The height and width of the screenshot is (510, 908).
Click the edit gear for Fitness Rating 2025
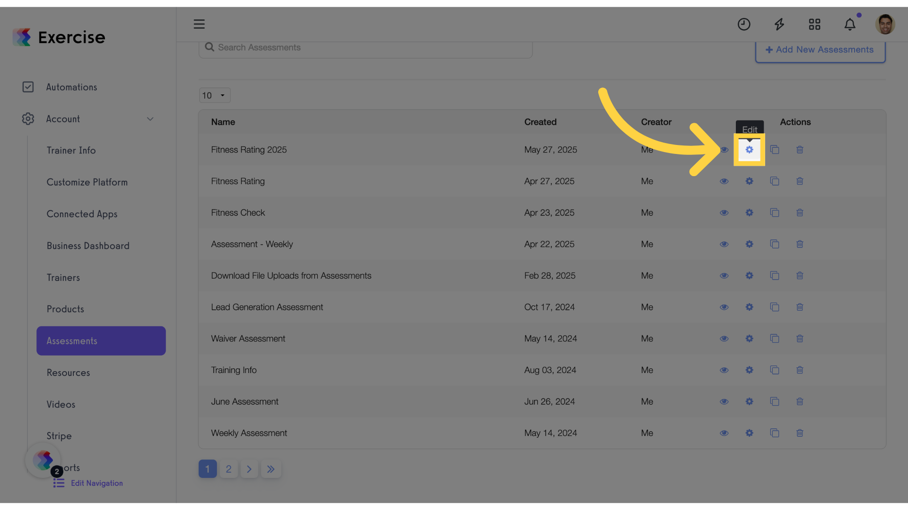point(749,150)
